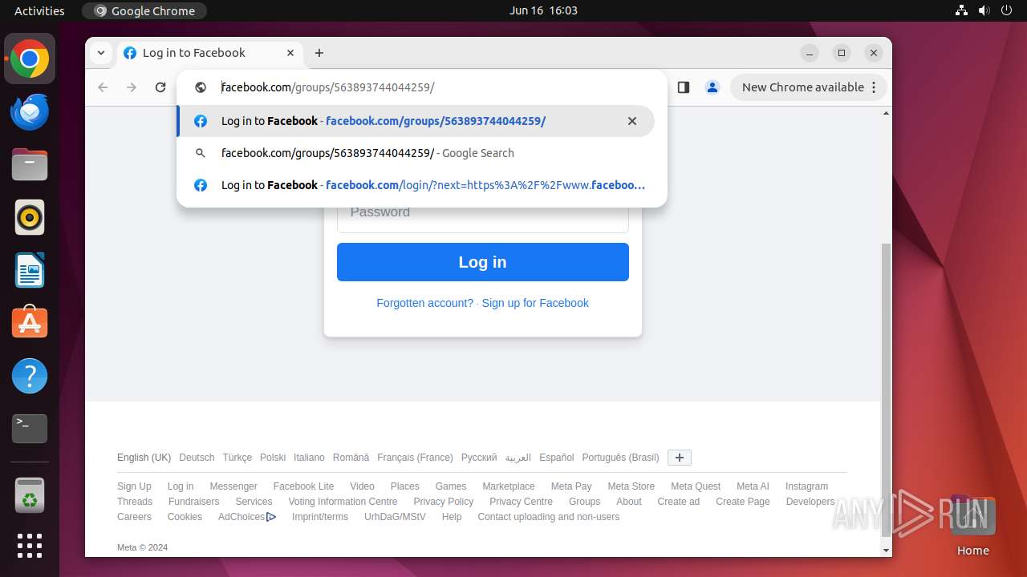Open Rhythmbox music player icon
1027x577 pixels.
tap(30, 217)
